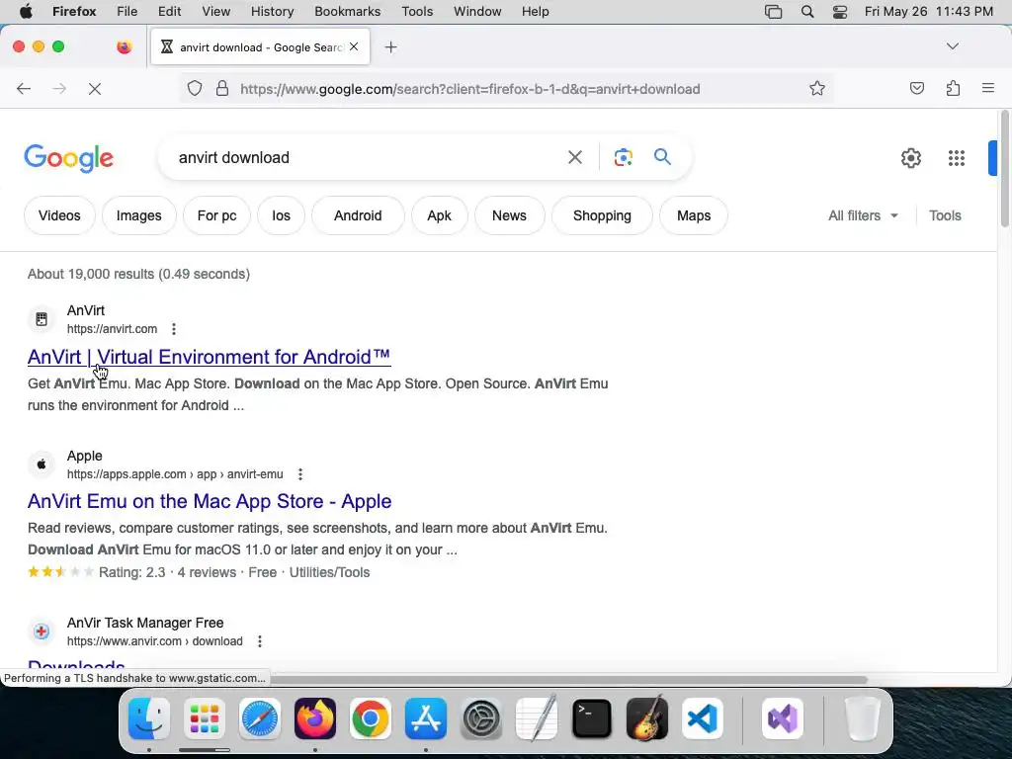Go to the Google logo homepage
The height and width of the screenshot is (759, 1012).
68,158
